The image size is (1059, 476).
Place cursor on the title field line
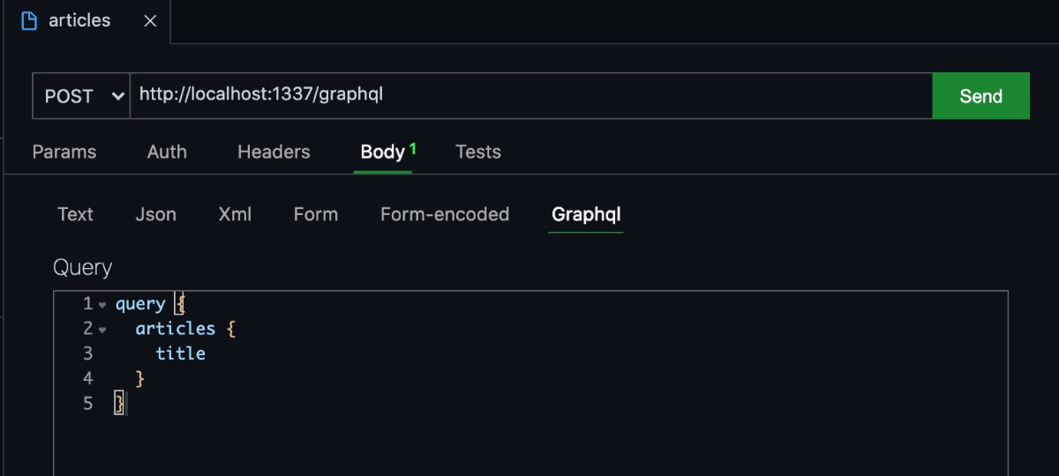pyautogui.click(x=181, y=353)
